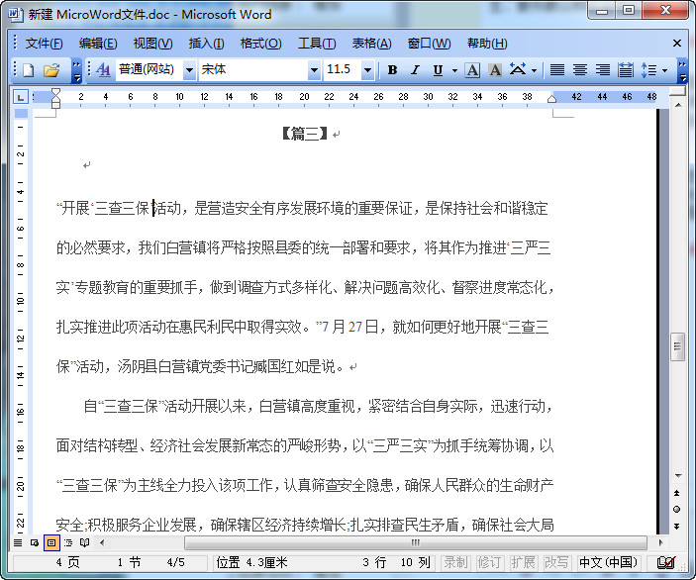
Task: Apply character shading (shaded A)
Action: 495,70
